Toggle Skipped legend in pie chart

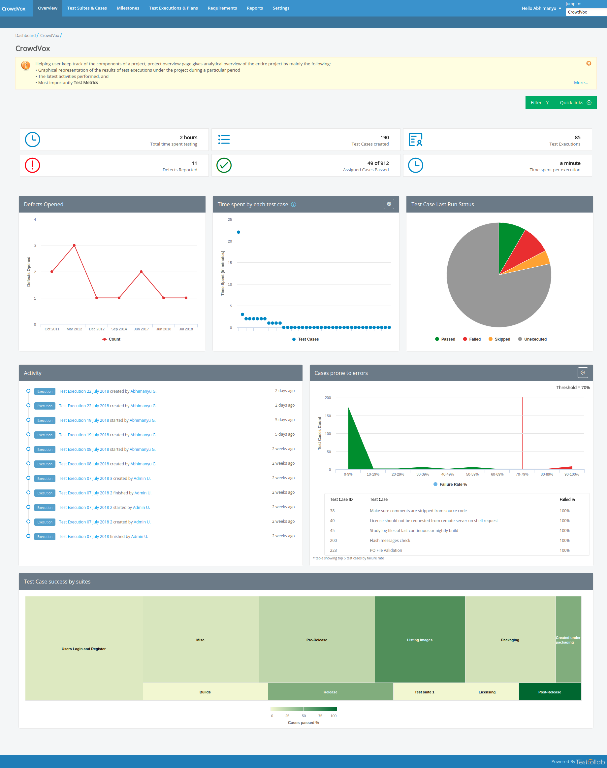point(499,339)
